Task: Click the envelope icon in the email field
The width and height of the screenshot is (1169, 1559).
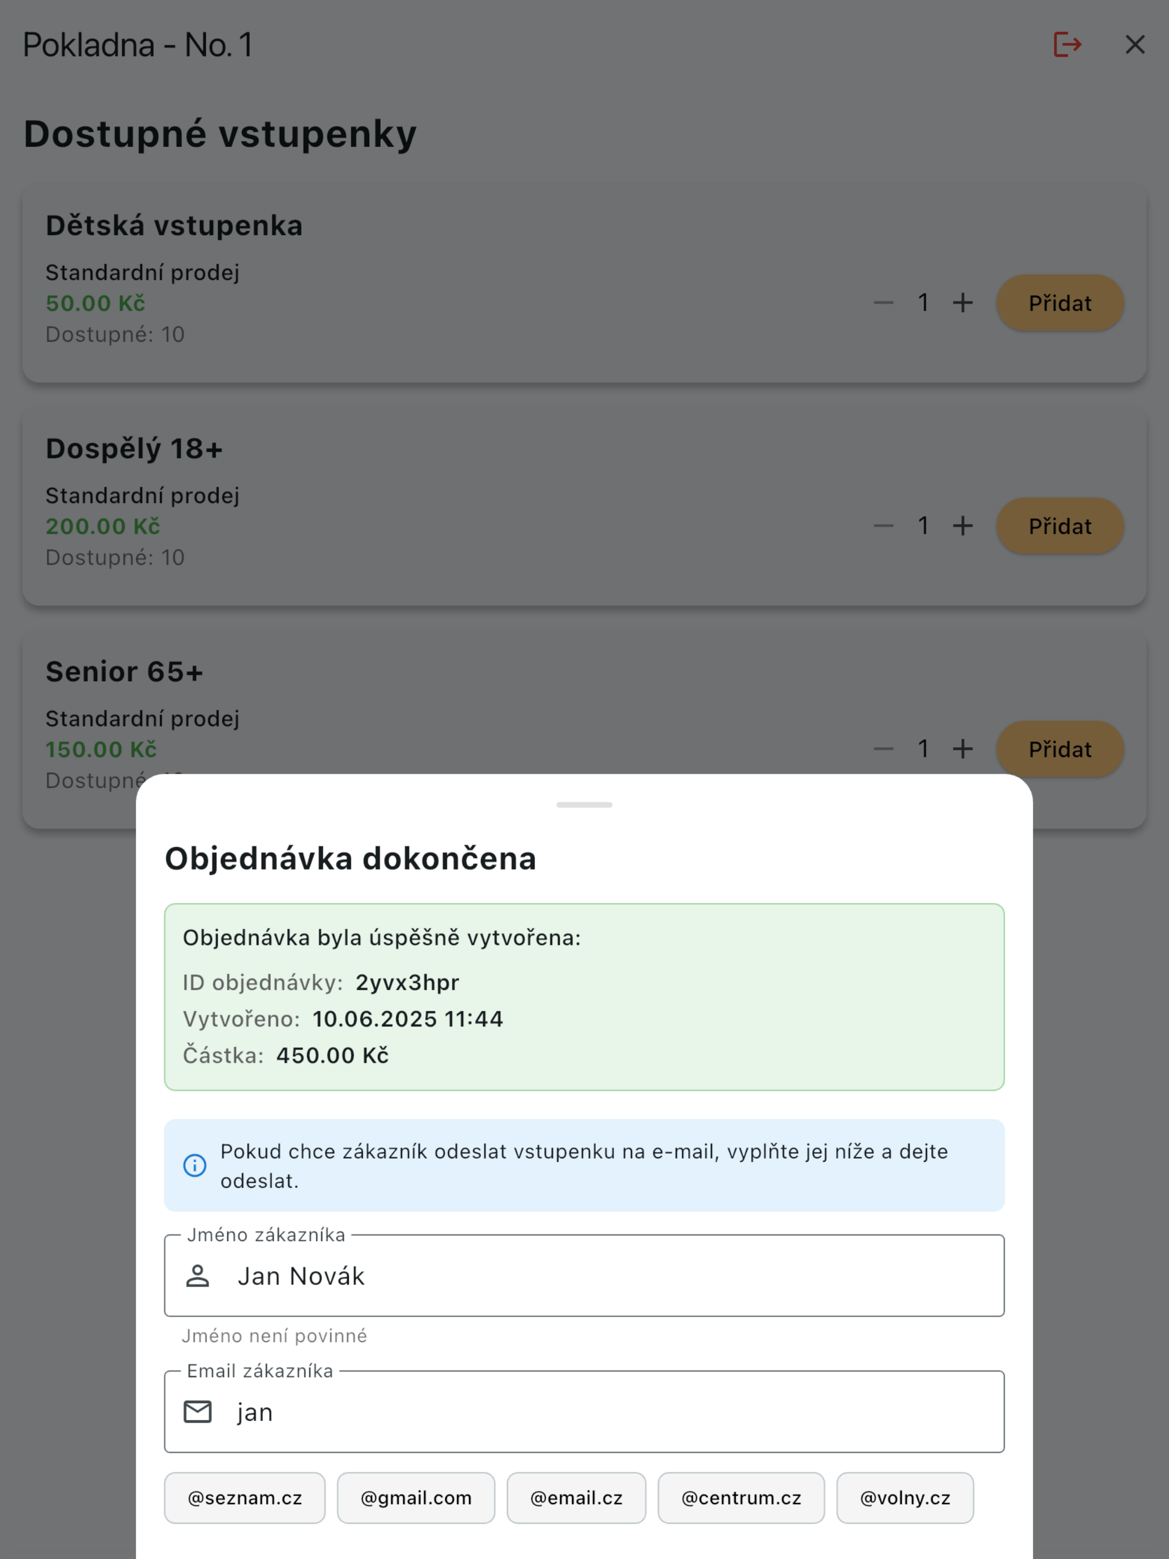Action: (x=197, y=1412)
